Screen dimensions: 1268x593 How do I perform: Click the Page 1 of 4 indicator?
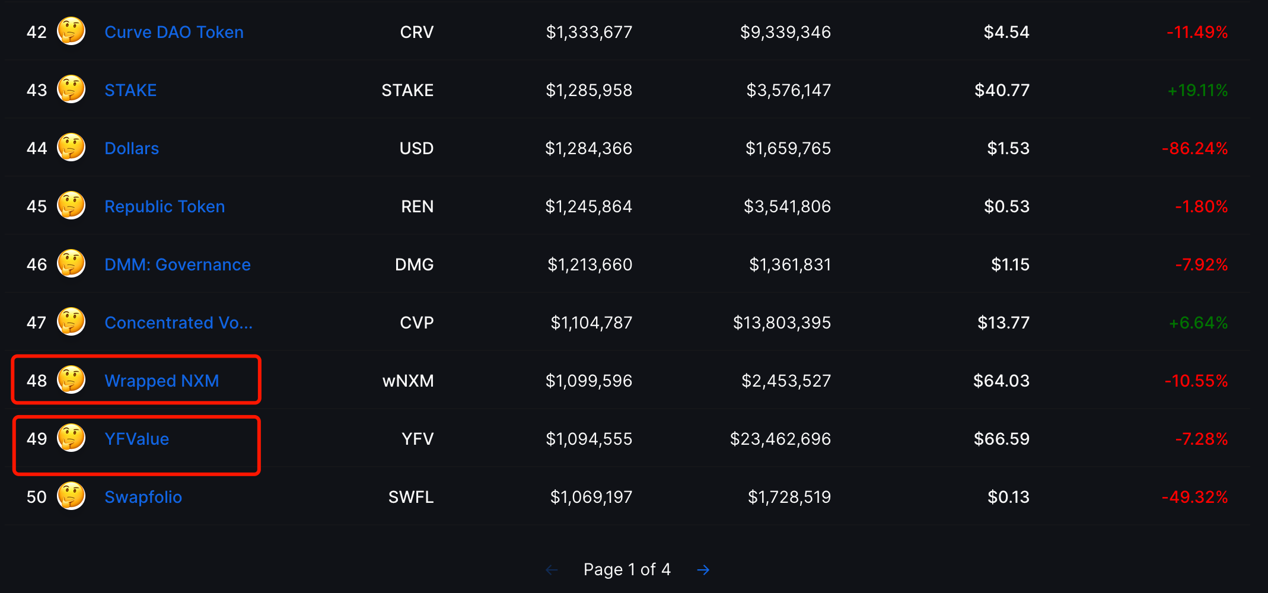tap(627, 569)
